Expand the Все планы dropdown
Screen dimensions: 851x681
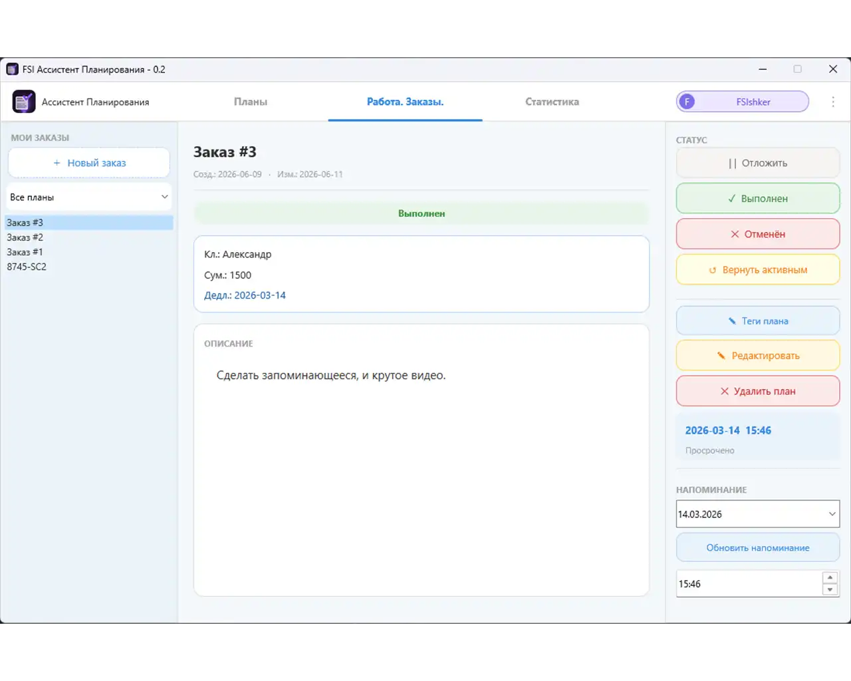point(89,198)
